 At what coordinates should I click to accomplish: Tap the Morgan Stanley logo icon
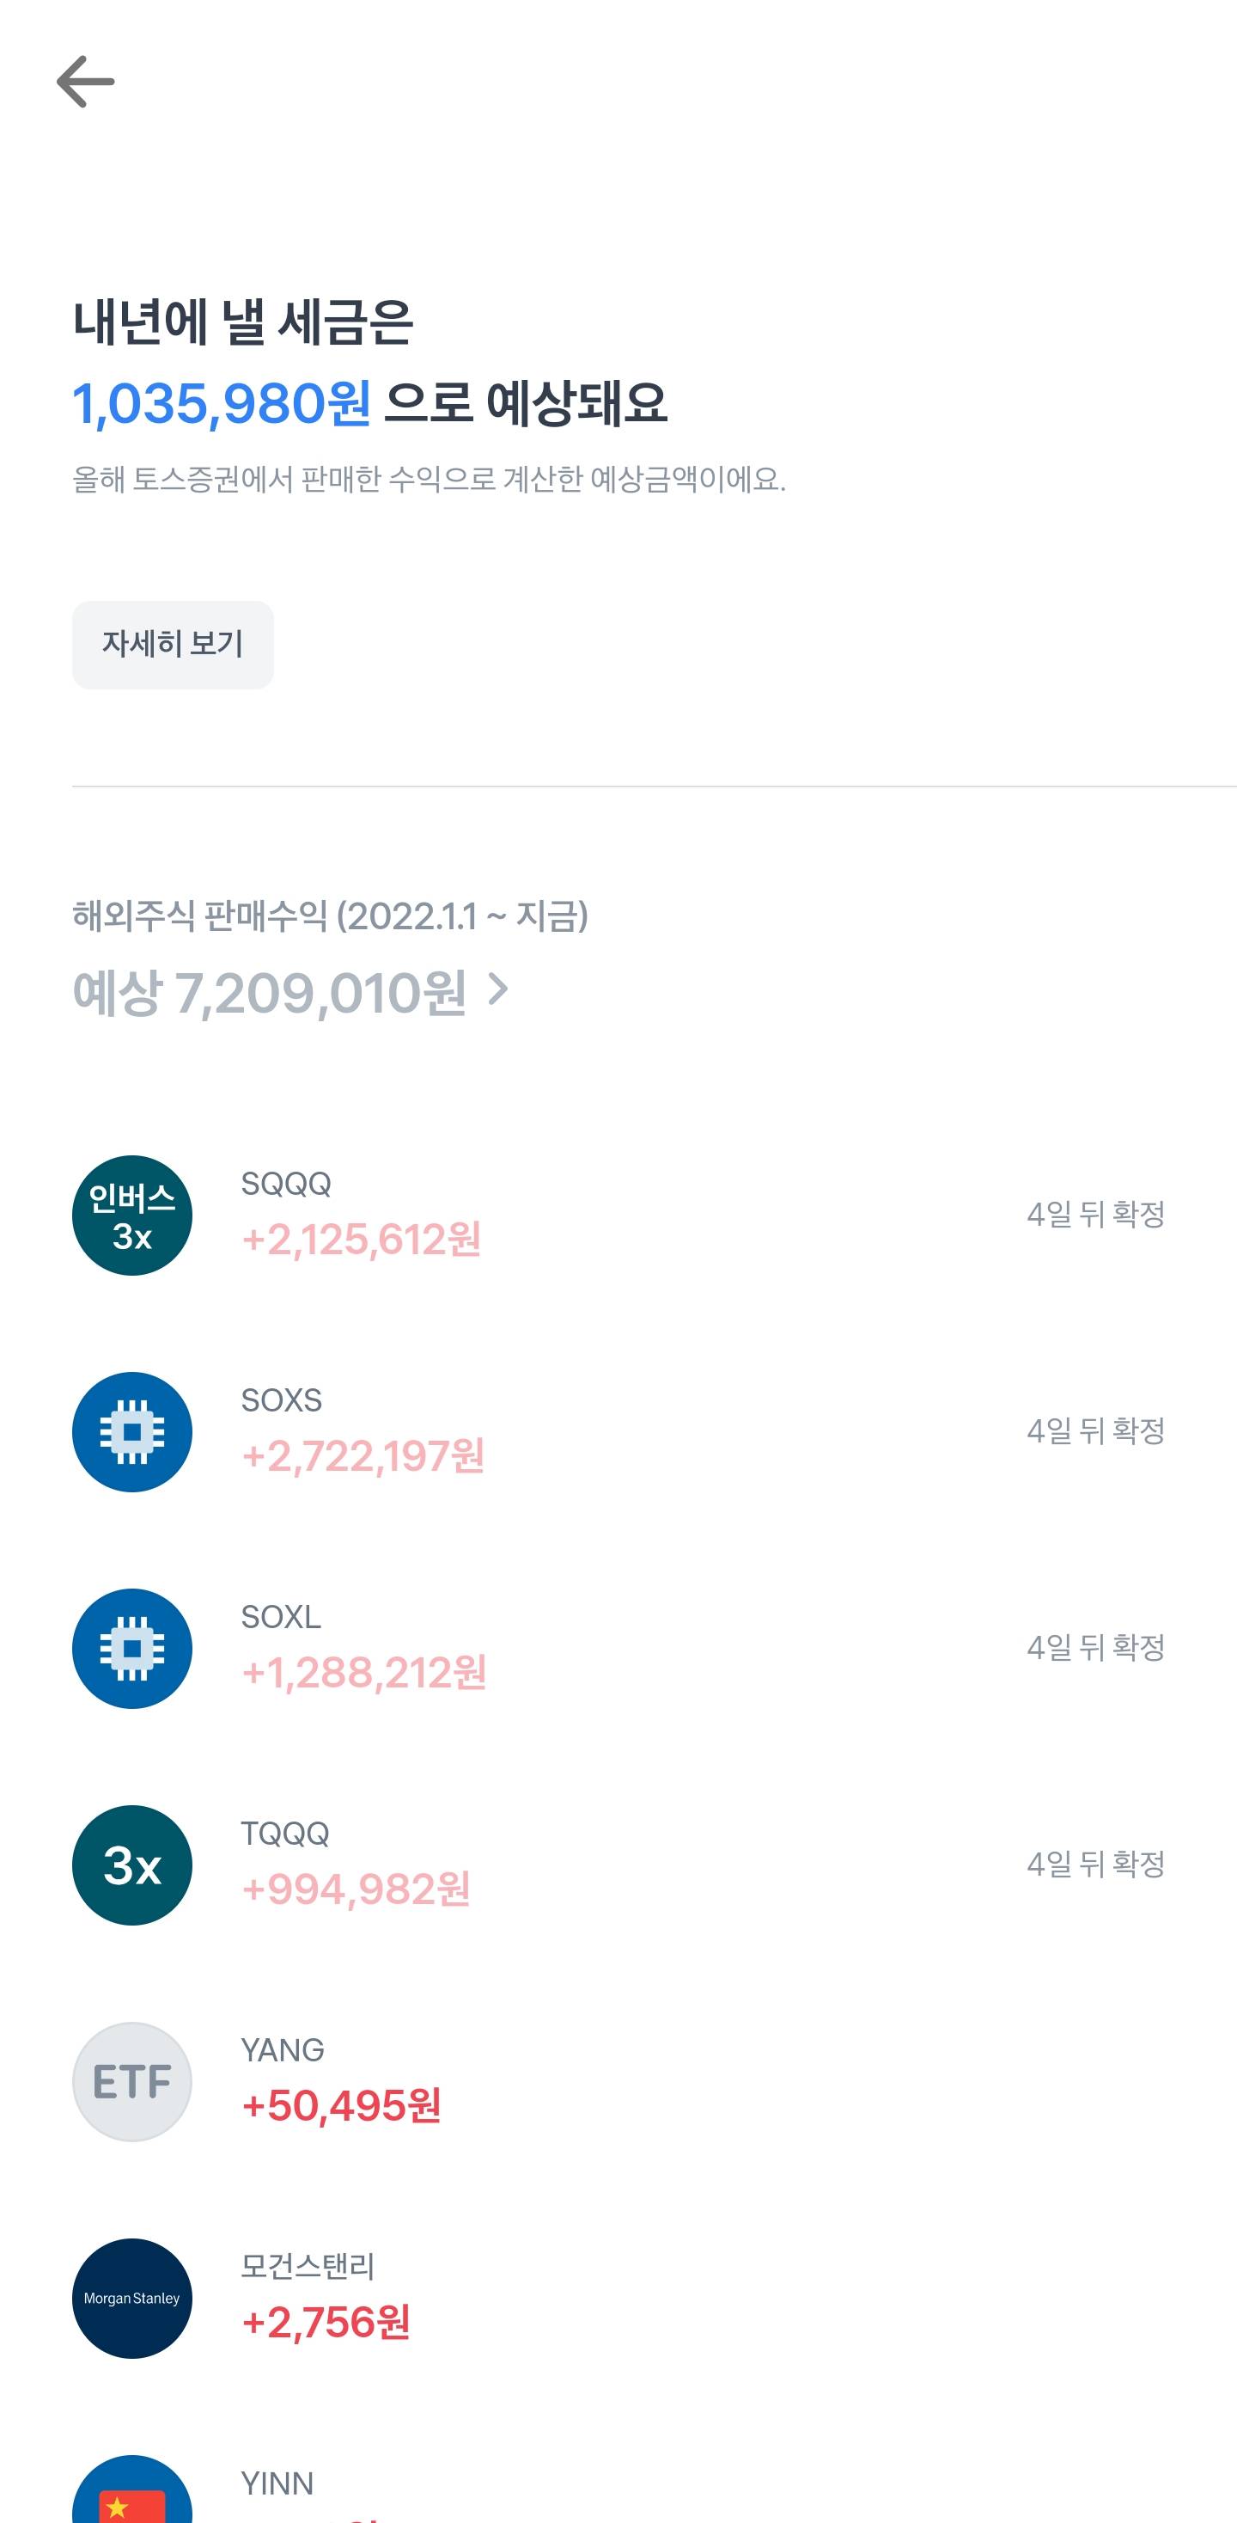coord(132,2298)
